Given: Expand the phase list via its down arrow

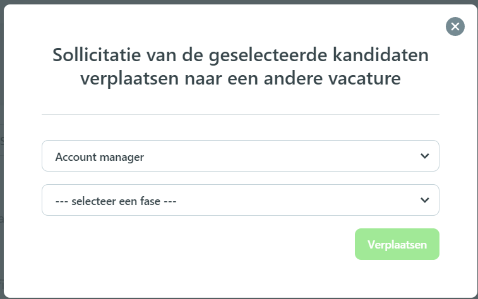Looking at the screenshot, I should point(425,200).
